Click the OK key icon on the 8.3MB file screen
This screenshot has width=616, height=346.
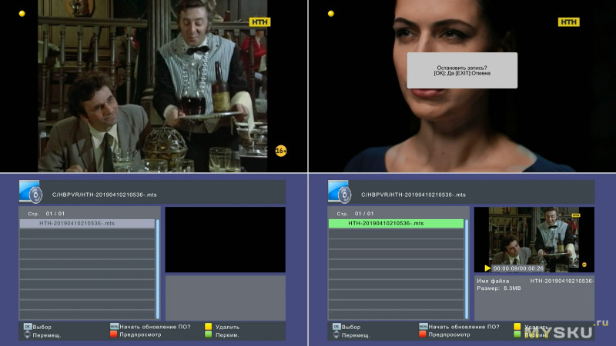[336, 326]
